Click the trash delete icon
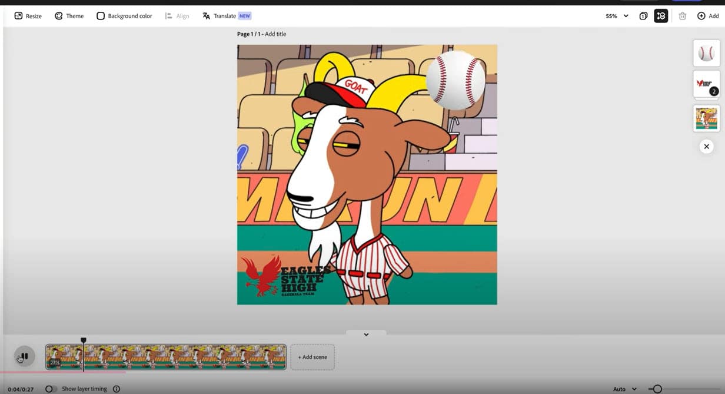Screen dimensions: 725x394 (683, 16)
